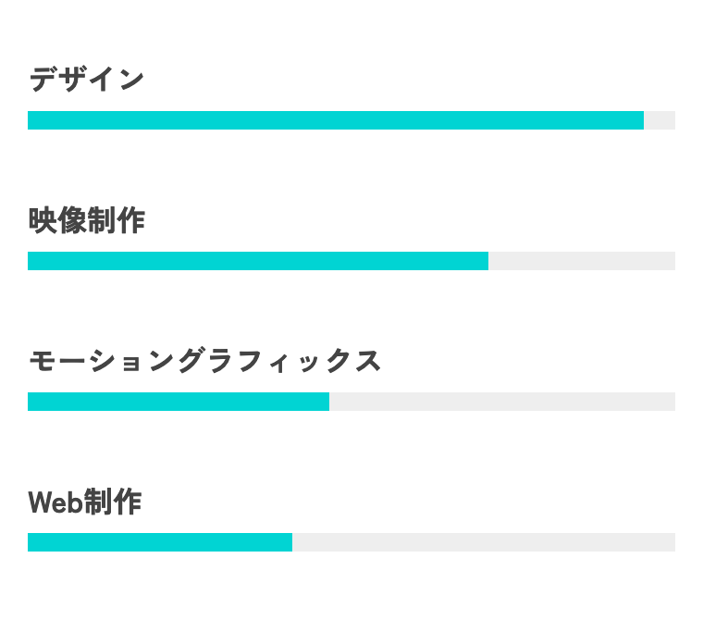Click the cyan fill of the モーショングラフィックス bar
This screenshot has height=620, width=703.
click(x=178, y=402)
